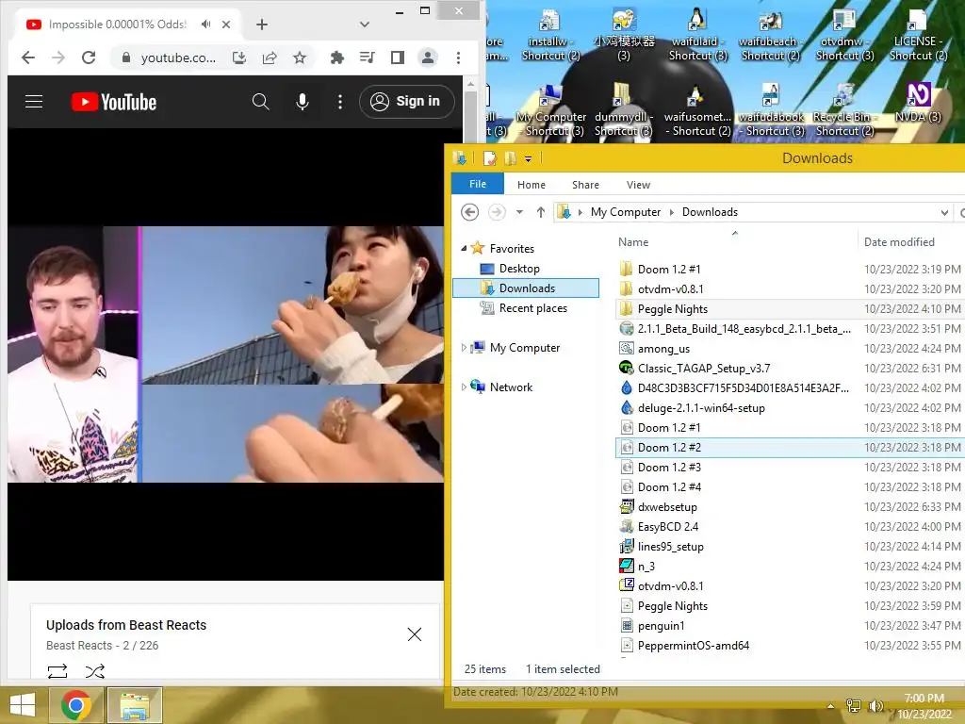Mute the tab via speaker icon
Screen dimensions: 965x724
coord(205,24)
